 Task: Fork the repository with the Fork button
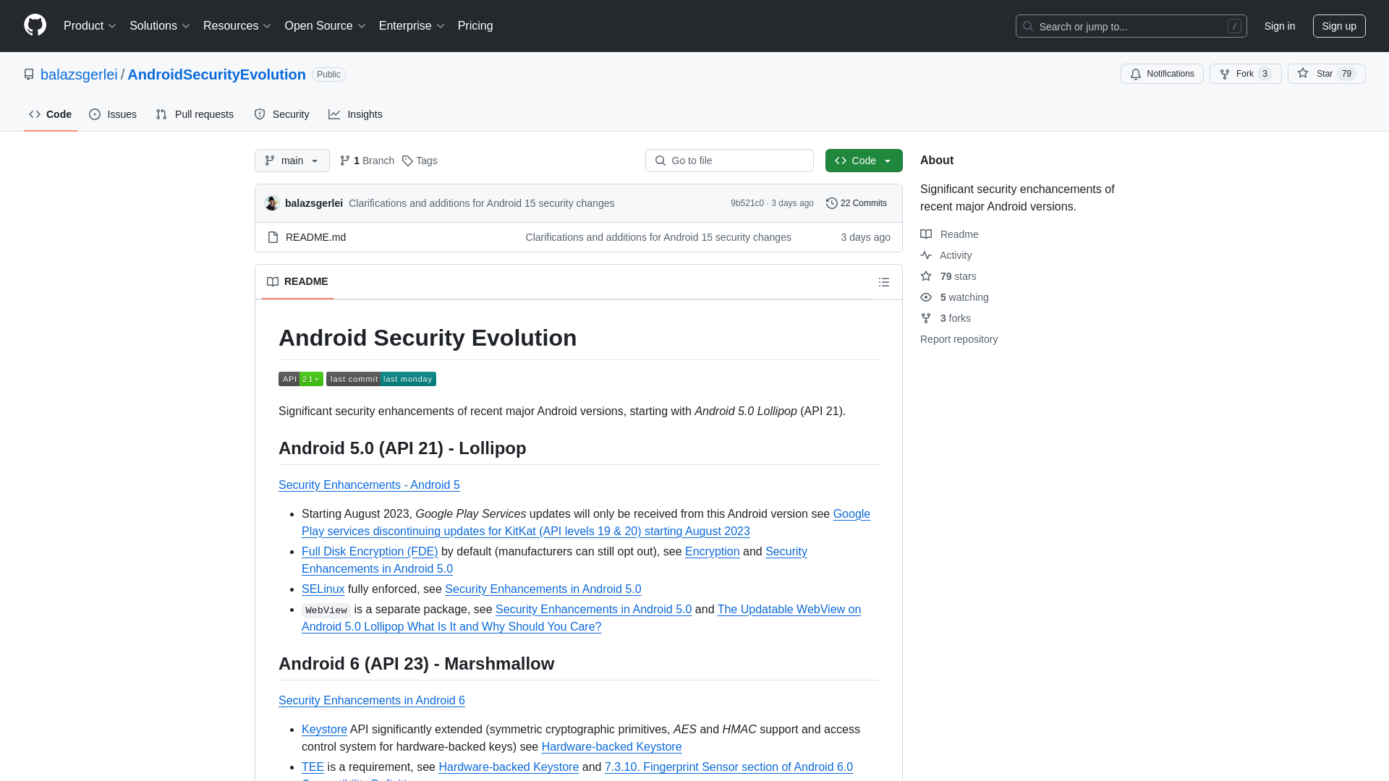tap(1245, 74)
